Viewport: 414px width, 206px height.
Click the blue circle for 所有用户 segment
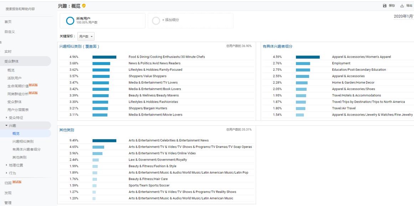pyautogui.click(x=70, y=21)
